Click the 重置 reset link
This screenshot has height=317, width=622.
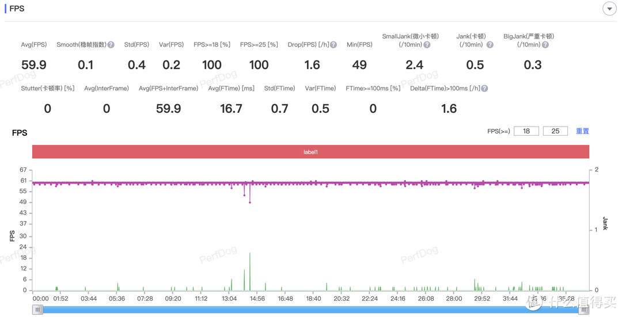point(582,131)
